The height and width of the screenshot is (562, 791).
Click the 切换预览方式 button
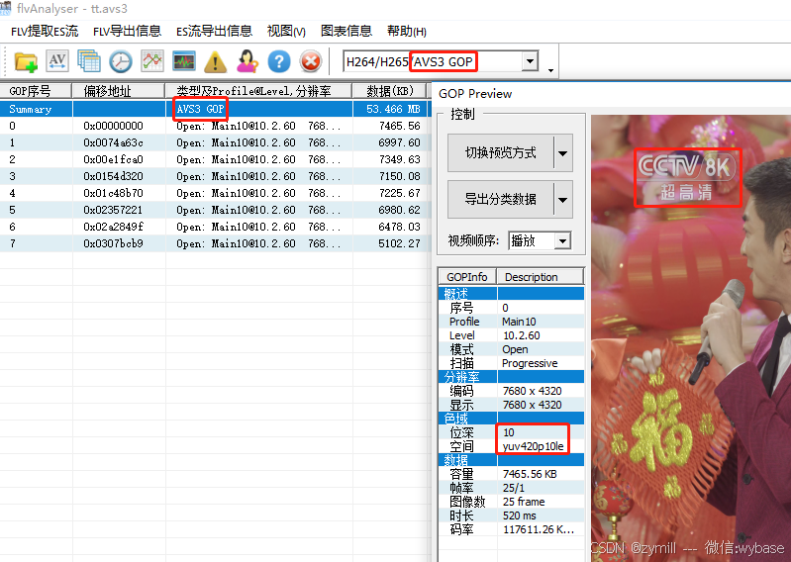click(500, 152)
